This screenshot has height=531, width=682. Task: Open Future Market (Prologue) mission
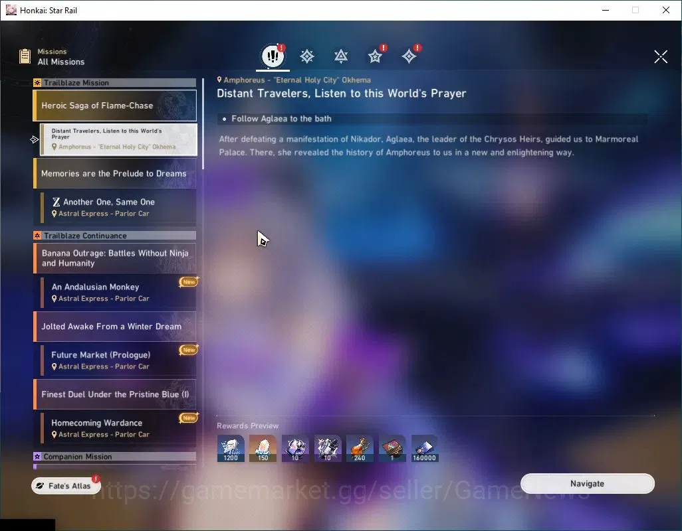coord(118,360)
